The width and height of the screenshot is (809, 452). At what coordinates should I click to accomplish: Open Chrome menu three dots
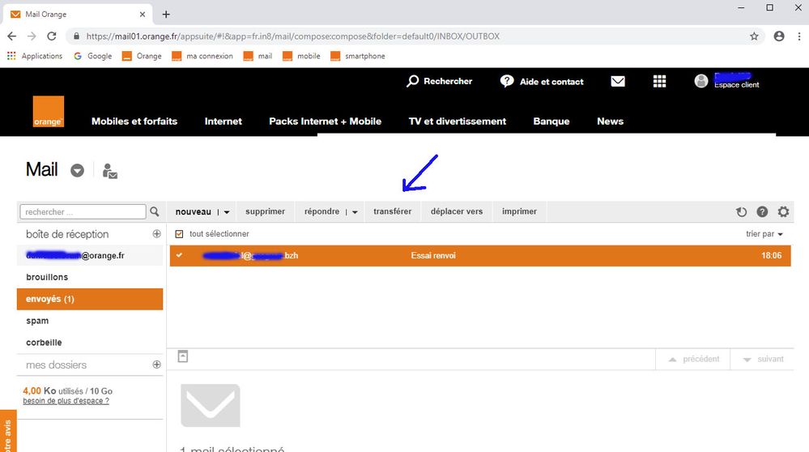pyautogui.click(x=799, y=36)
